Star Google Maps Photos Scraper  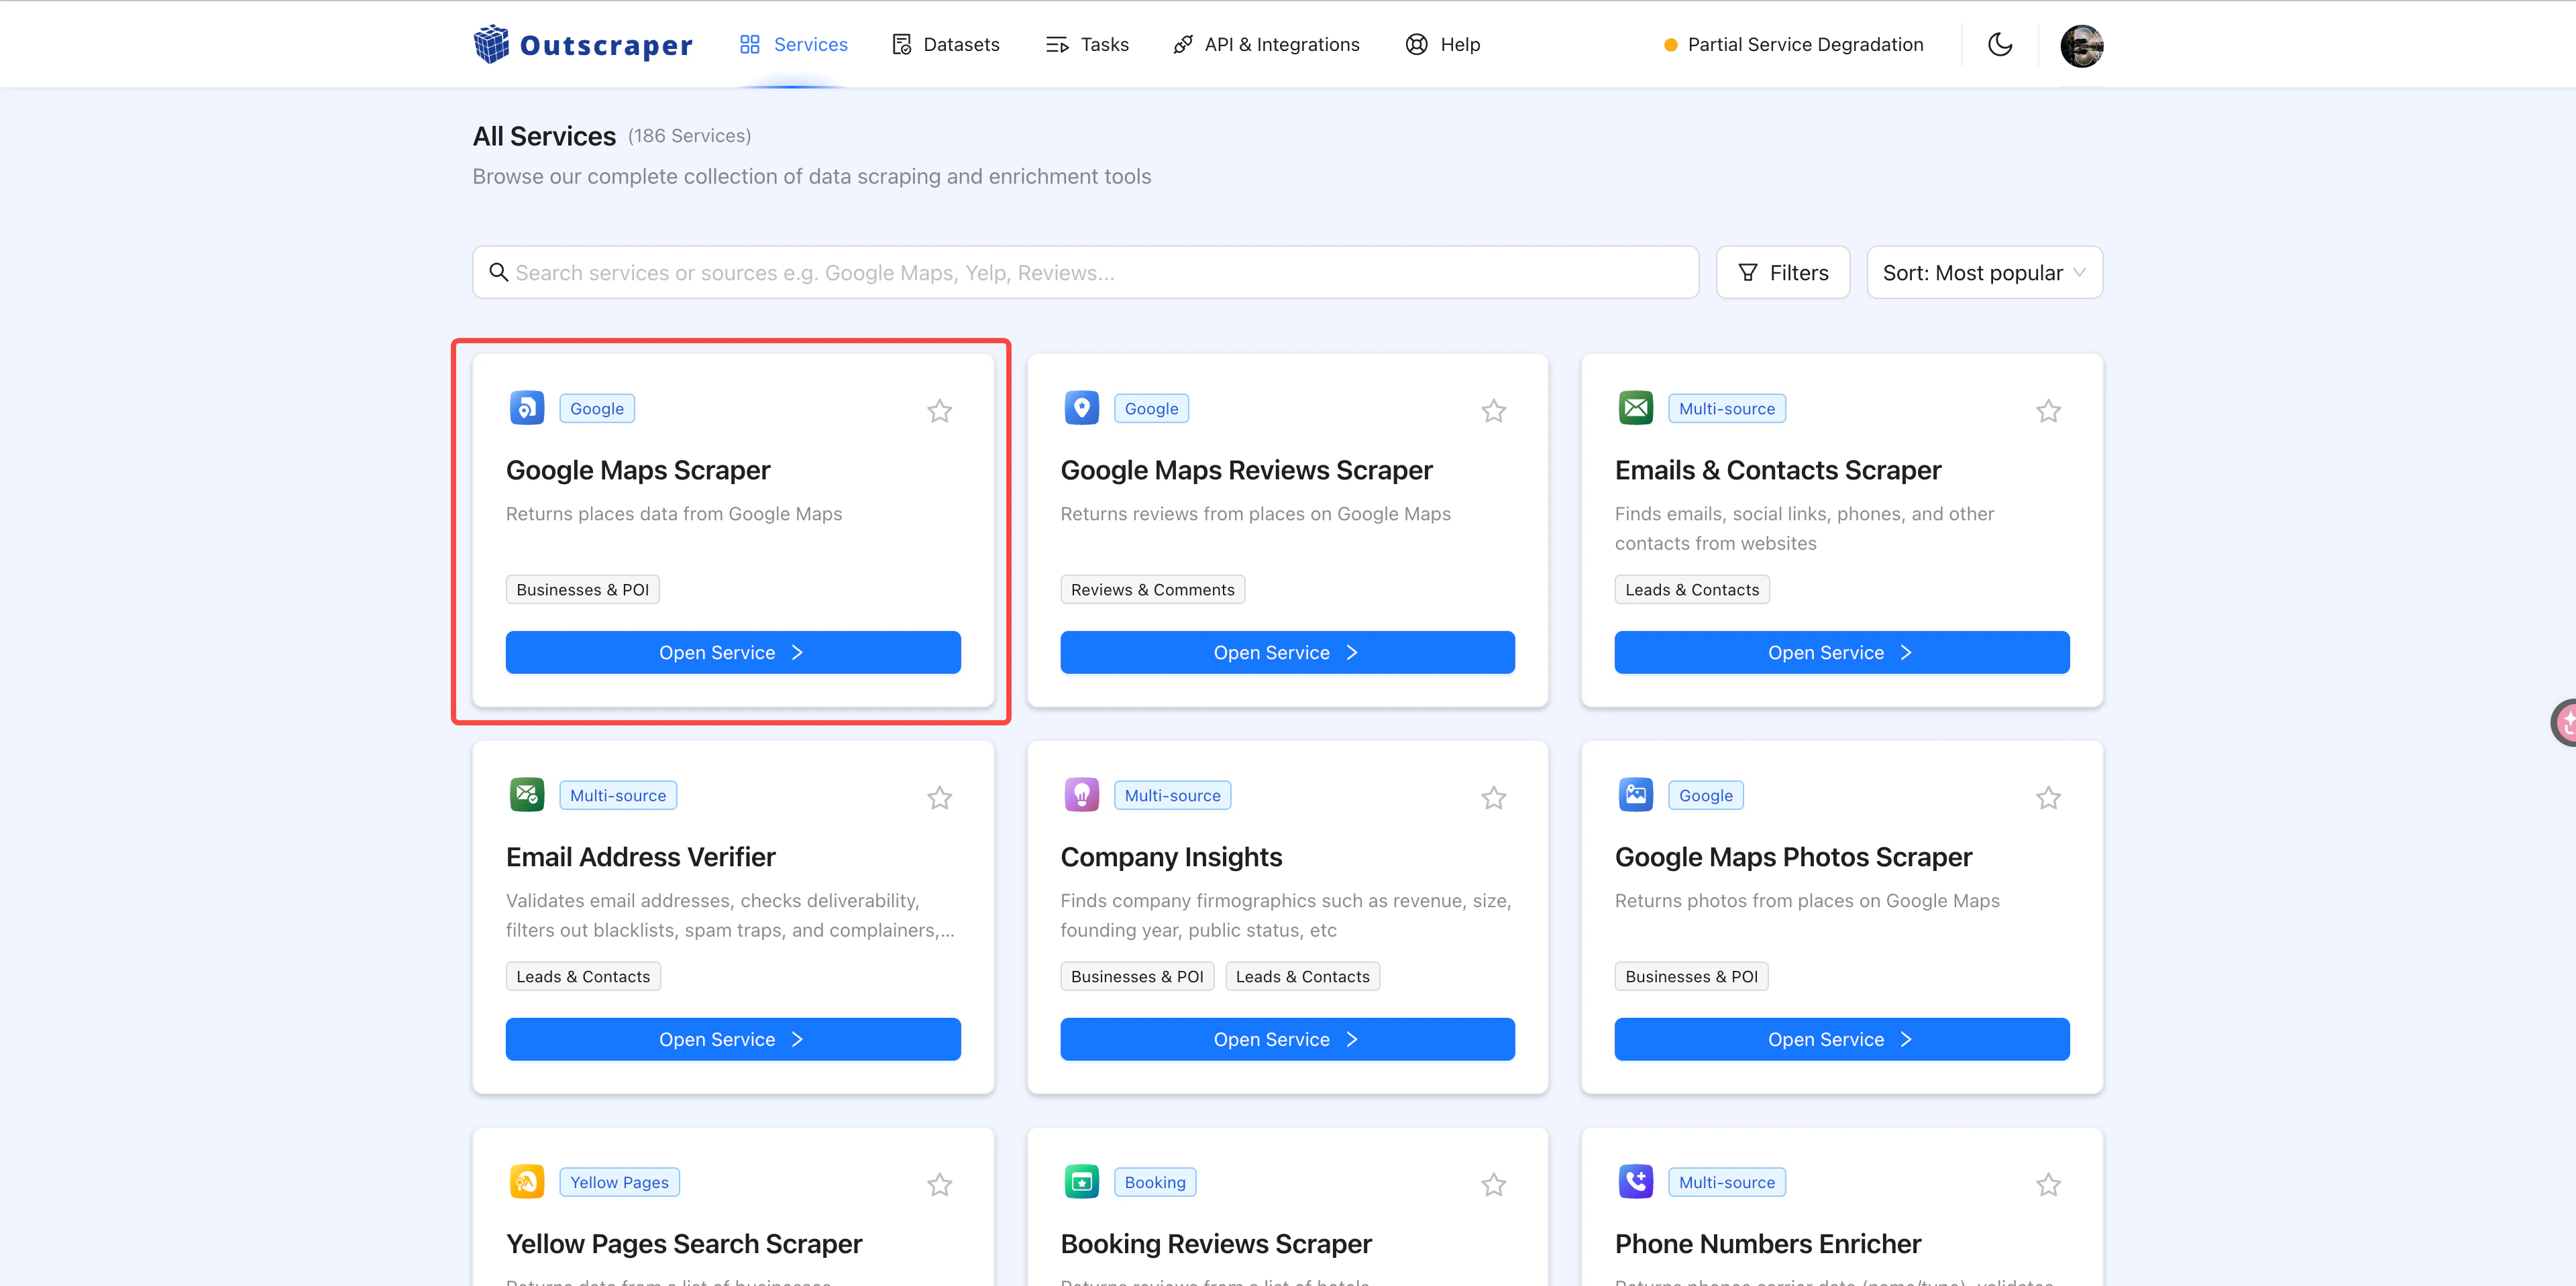[2048, 797]
